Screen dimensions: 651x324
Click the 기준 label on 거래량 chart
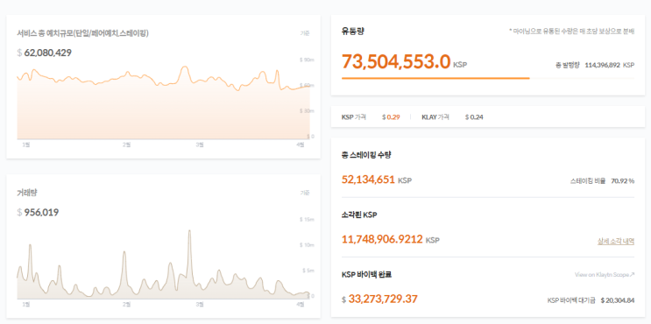pos(305,193)
